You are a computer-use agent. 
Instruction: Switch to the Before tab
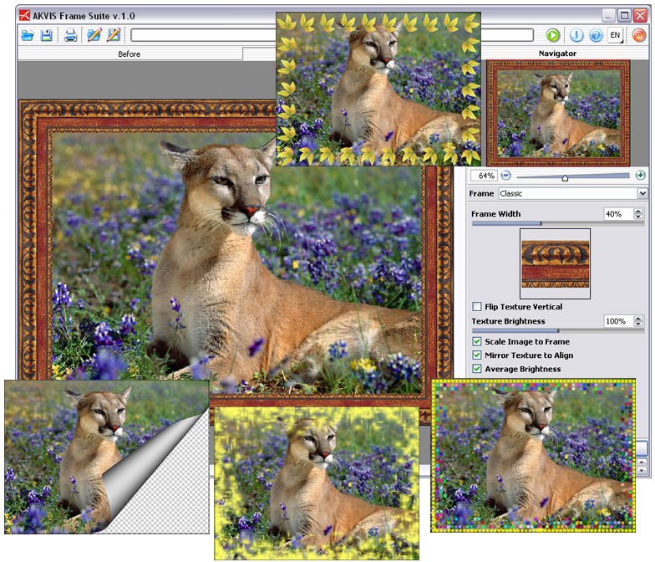129,54
